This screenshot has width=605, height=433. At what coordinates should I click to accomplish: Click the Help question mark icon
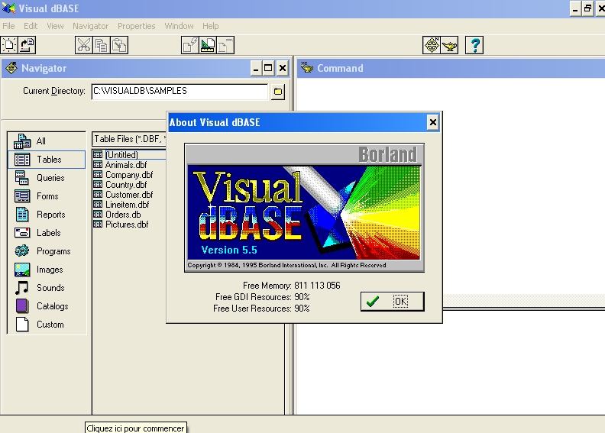tap(474, 45)
